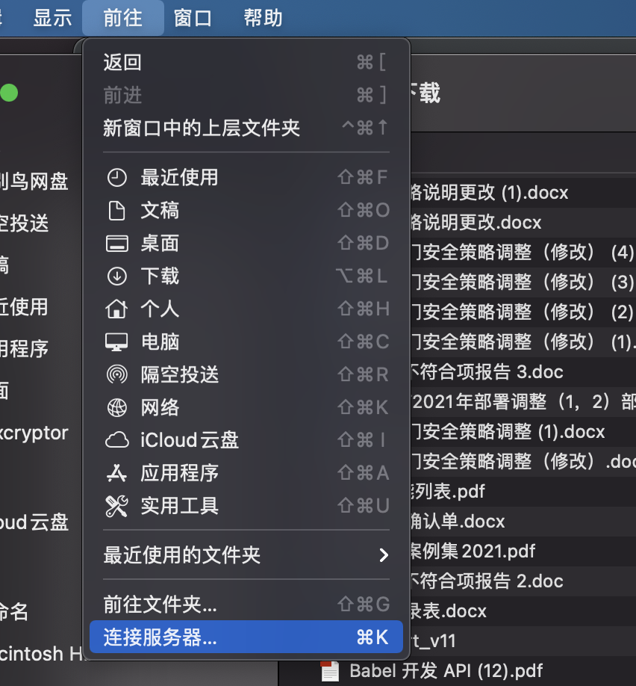The height and width of the screenshot is (686, 636).
Task: Choose the 网络 menu entry
Action: point(246,407)
